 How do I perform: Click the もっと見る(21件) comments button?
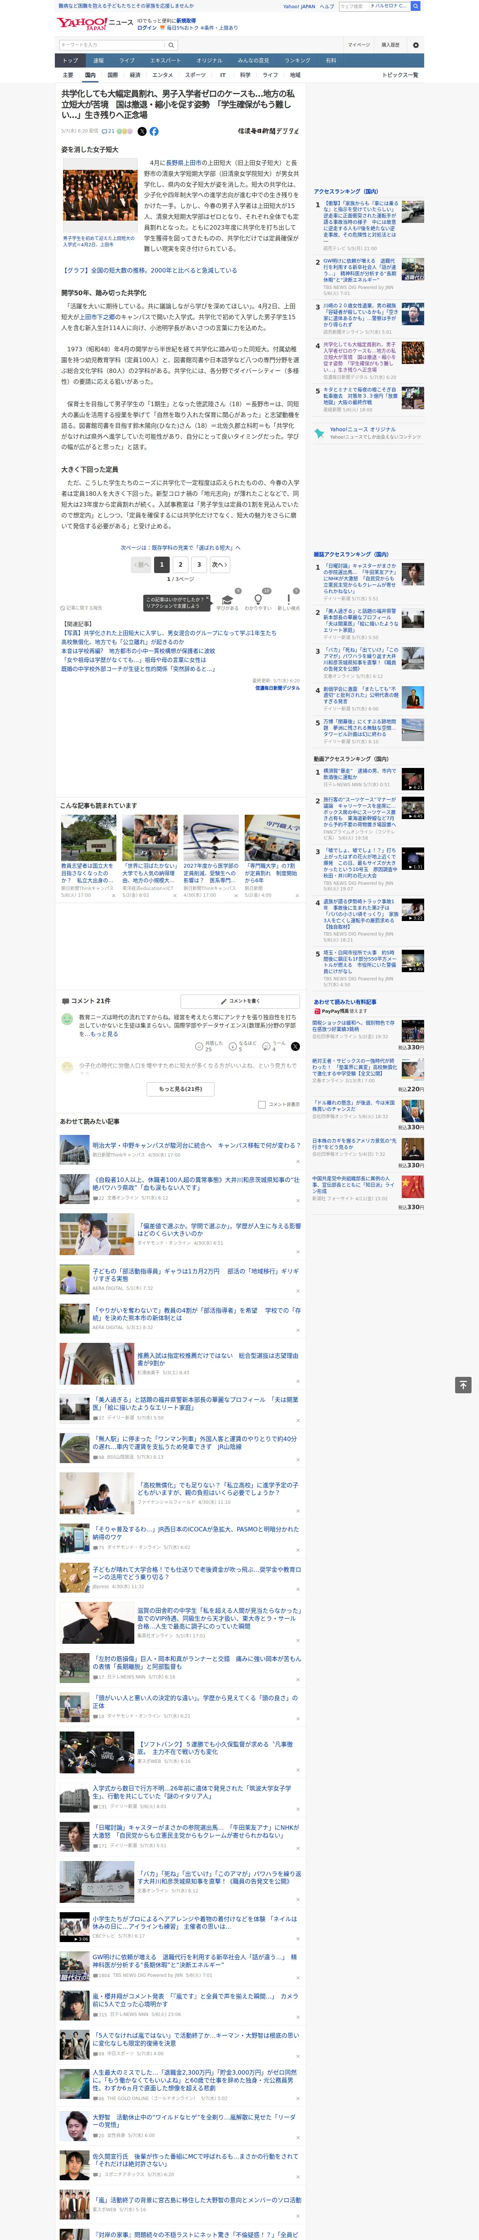pos(181,1089)
